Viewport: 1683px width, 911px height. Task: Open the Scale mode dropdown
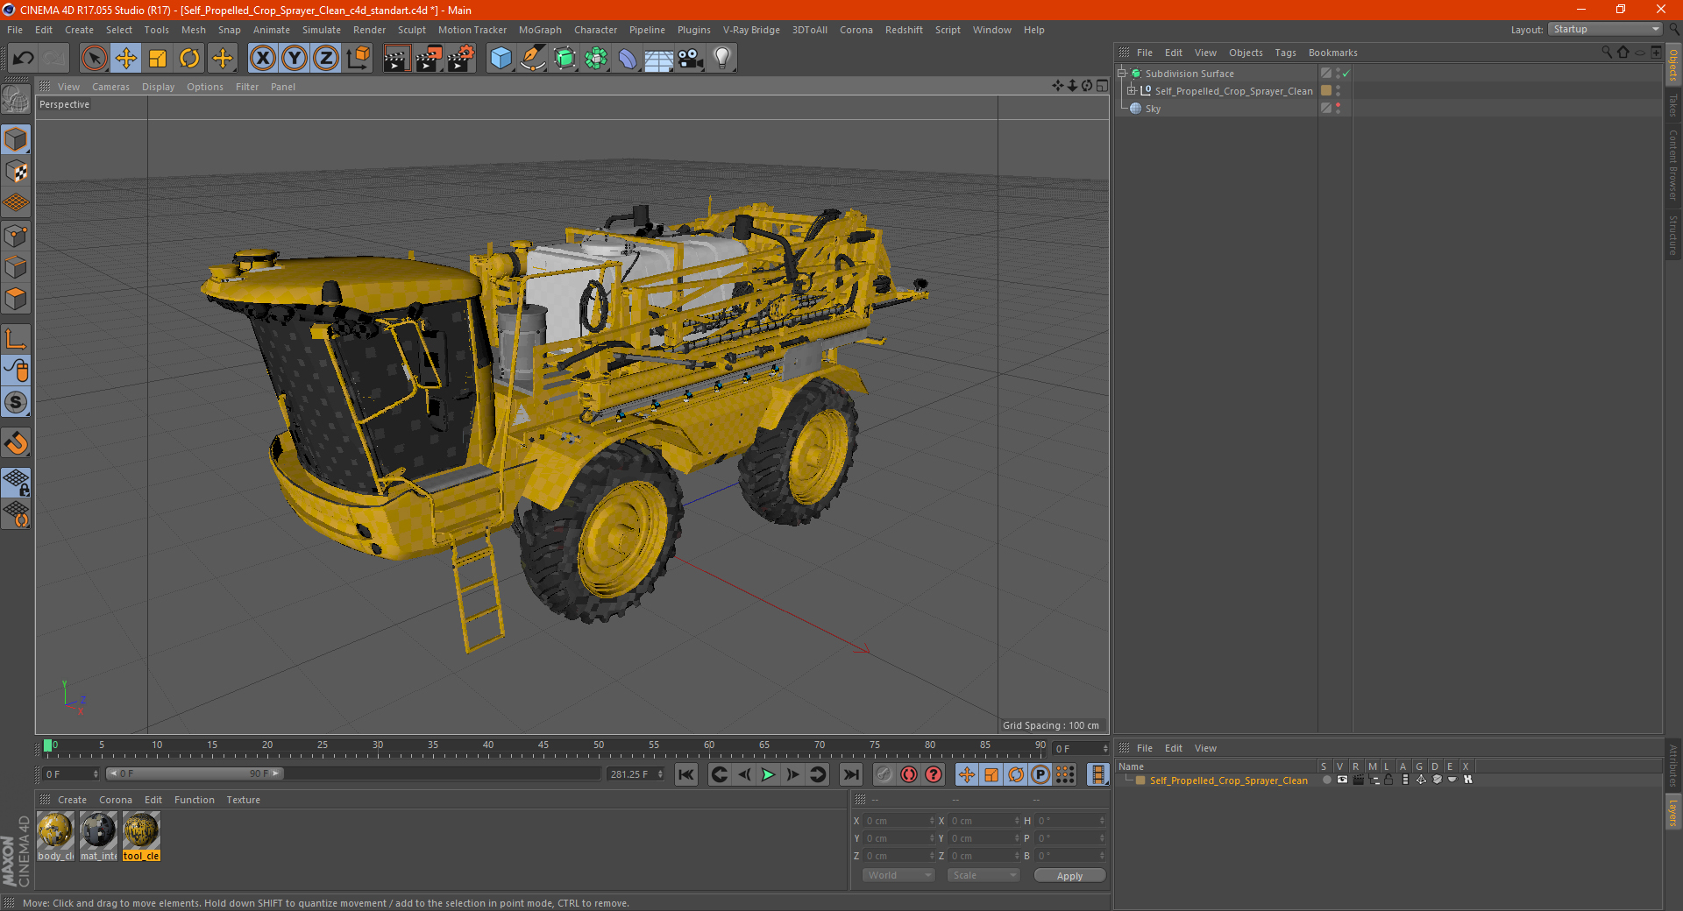pyautogui.click(x=984, y=875)
